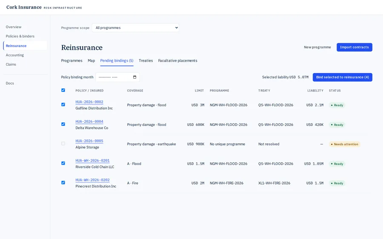
Task: Open Docs in the sidebar
Action: pos(10,83)
